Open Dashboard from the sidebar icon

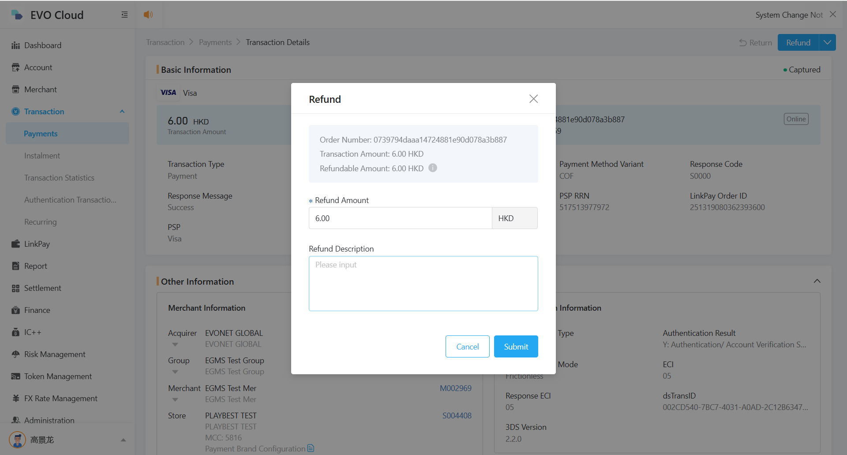coord(16,45)
